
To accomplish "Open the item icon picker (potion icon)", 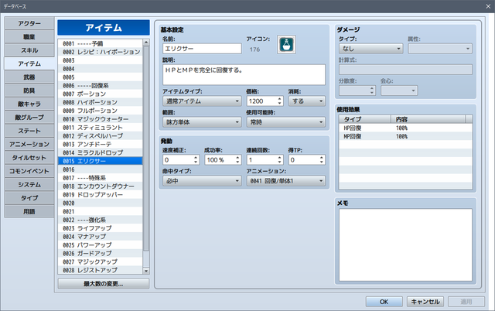I will (x=286, y=45).
